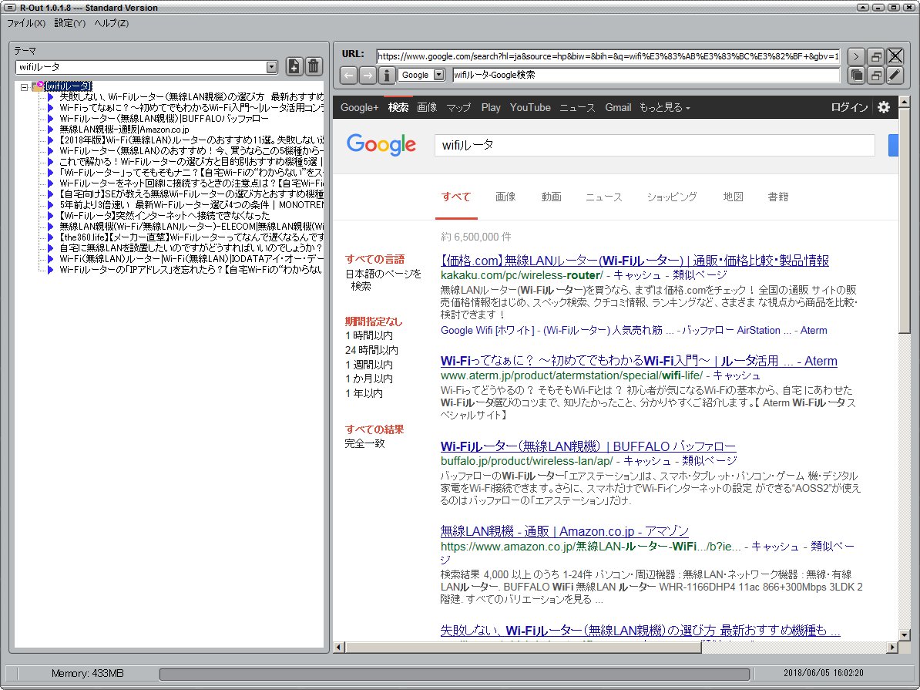Go forward with the right arrow button
Screen dimensions: 920x690
coord(368,75)
